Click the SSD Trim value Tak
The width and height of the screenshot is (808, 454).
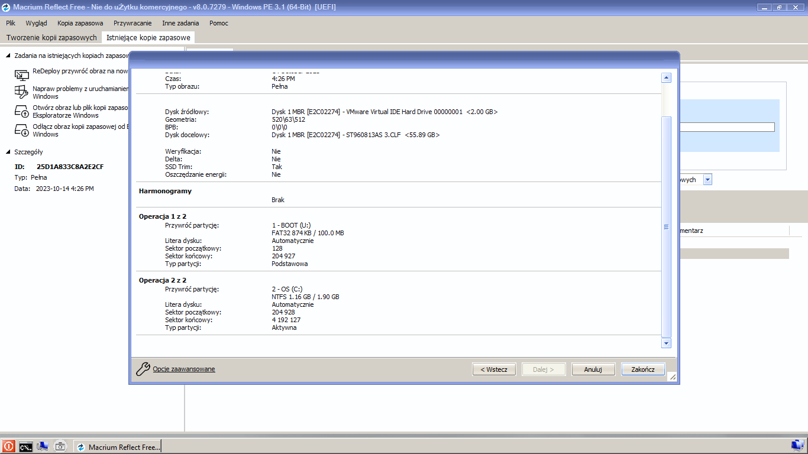tap(276, 167)
